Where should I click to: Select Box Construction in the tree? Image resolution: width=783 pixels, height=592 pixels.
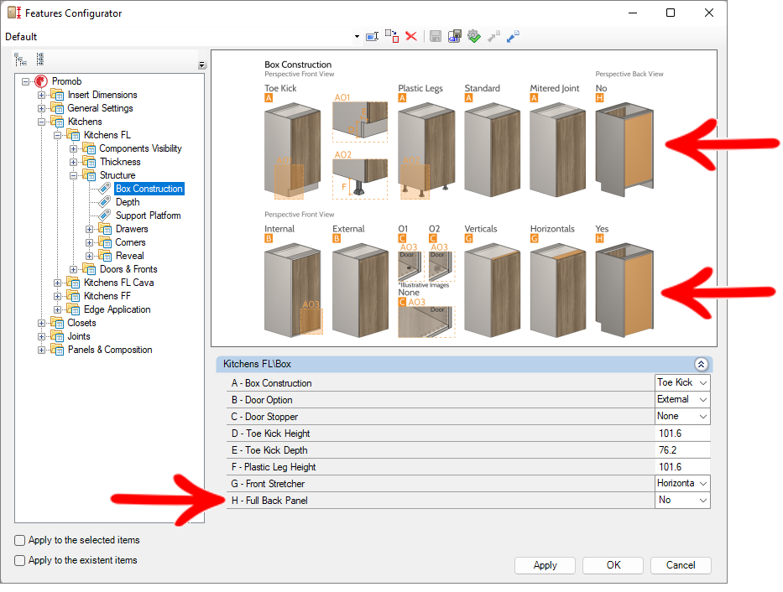coord(149,189)
